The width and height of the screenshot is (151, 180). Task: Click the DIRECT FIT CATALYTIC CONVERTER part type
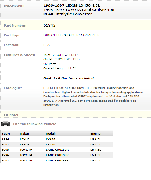[x=72, y=35]
